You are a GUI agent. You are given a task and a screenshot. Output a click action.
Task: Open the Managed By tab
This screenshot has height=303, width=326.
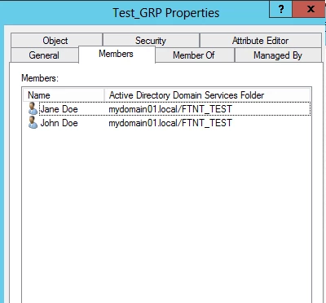tap(278, 55)
